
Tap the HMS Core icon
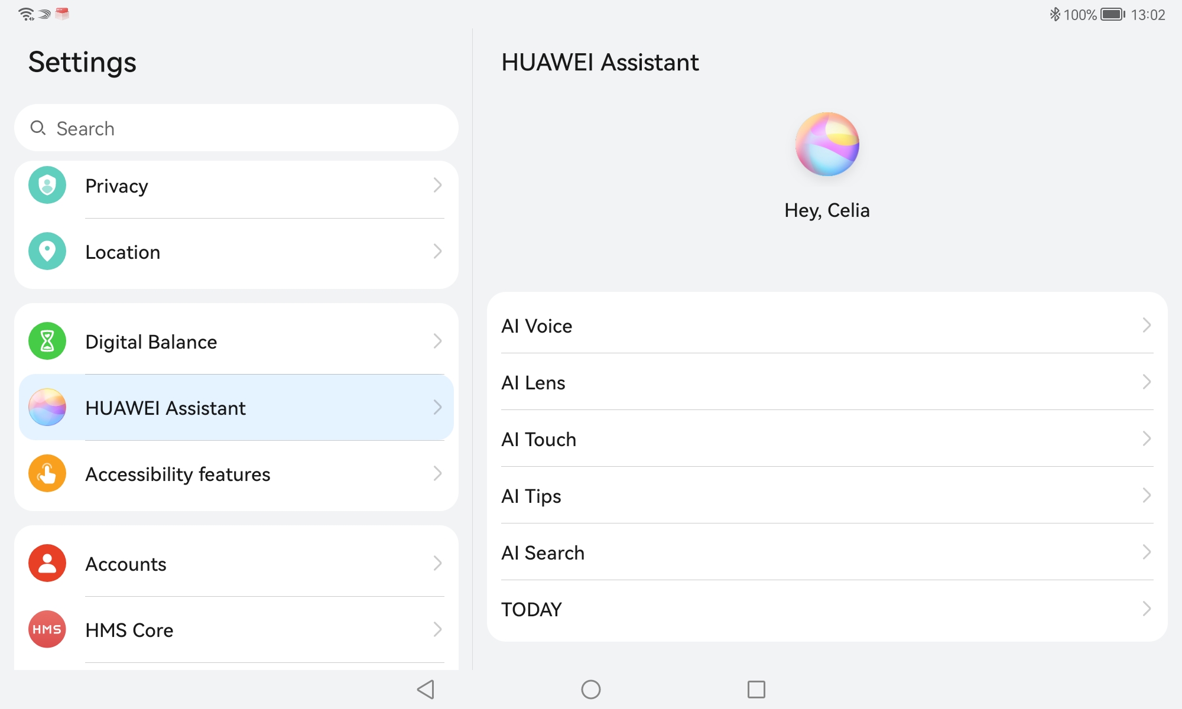tap(47, 630)
